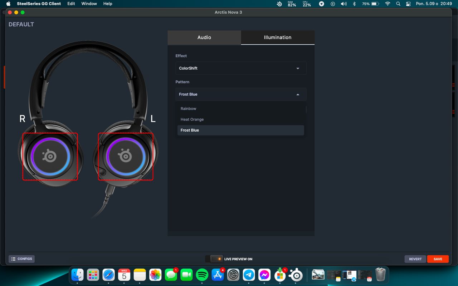Click the SteelSeries GG icon in the Dock
Viewport: 458px width, 286px height.
click(296, 275)
